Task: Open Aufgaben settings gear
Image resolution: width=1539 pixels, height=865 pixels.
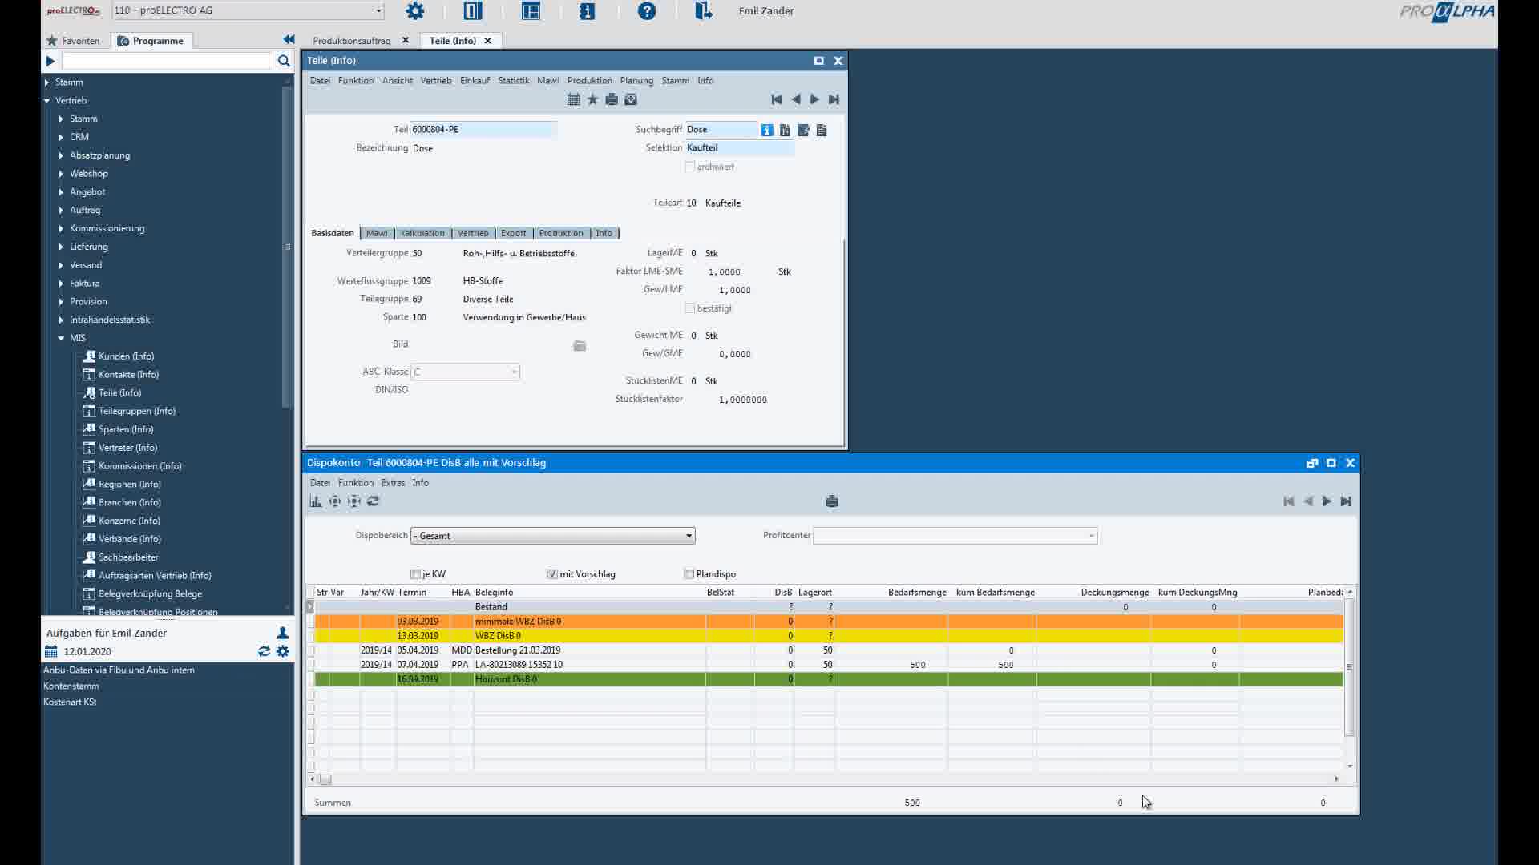Action: pos(283,652)
